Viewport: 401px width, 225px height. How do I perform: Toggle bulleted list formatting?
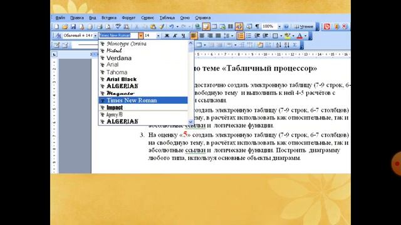pyautogui.click(x=249, y=36)
